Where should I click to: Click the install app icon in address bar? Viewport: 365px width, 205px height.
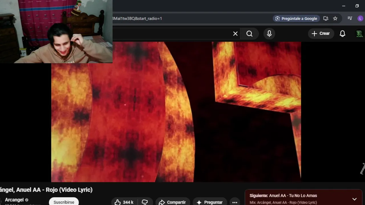pyautogui.click(x=326, y=19)
